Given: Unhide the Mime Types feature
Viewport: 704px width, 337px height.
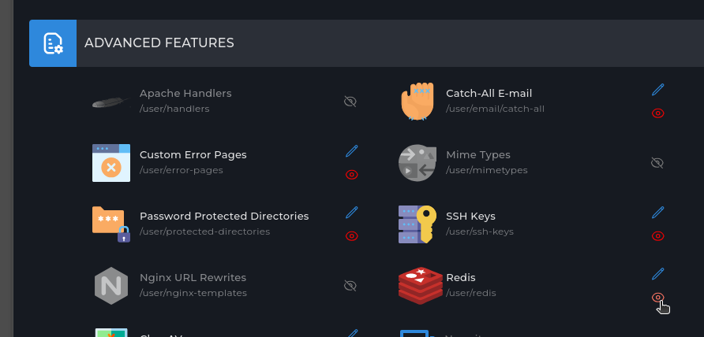Looking at the screenshot, I should click(x=657, y=163).
